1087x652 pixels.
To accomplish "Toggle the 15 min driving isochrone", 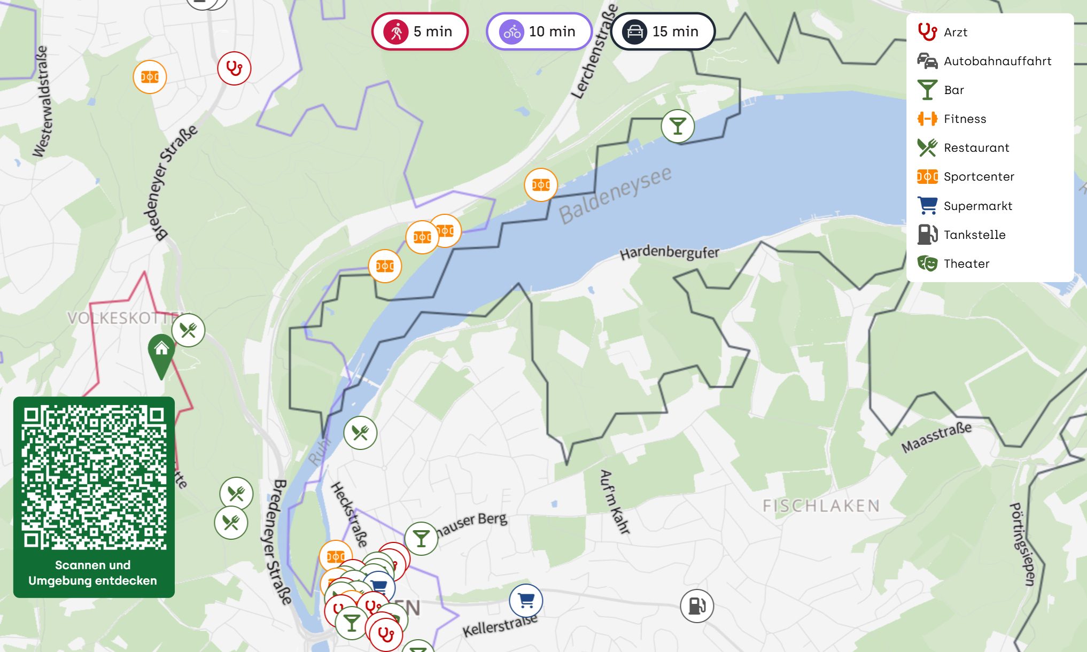I will (x=663, y=32).
